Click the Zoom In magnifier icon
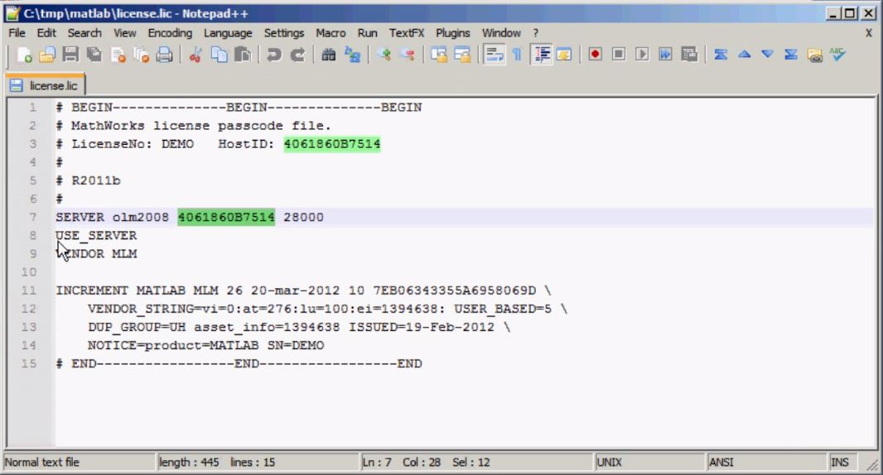Image resolution: width=883 pixels, height=475 pixels. coord(383,55)
